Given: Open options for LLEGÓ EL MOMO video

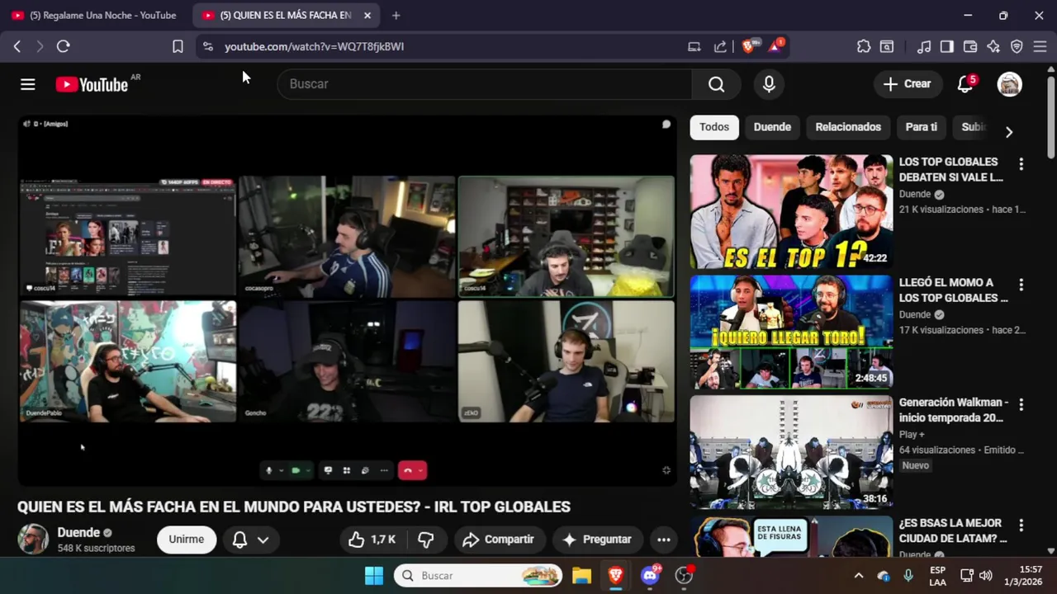Looking at the screenshot, I should click(1021, 285).
